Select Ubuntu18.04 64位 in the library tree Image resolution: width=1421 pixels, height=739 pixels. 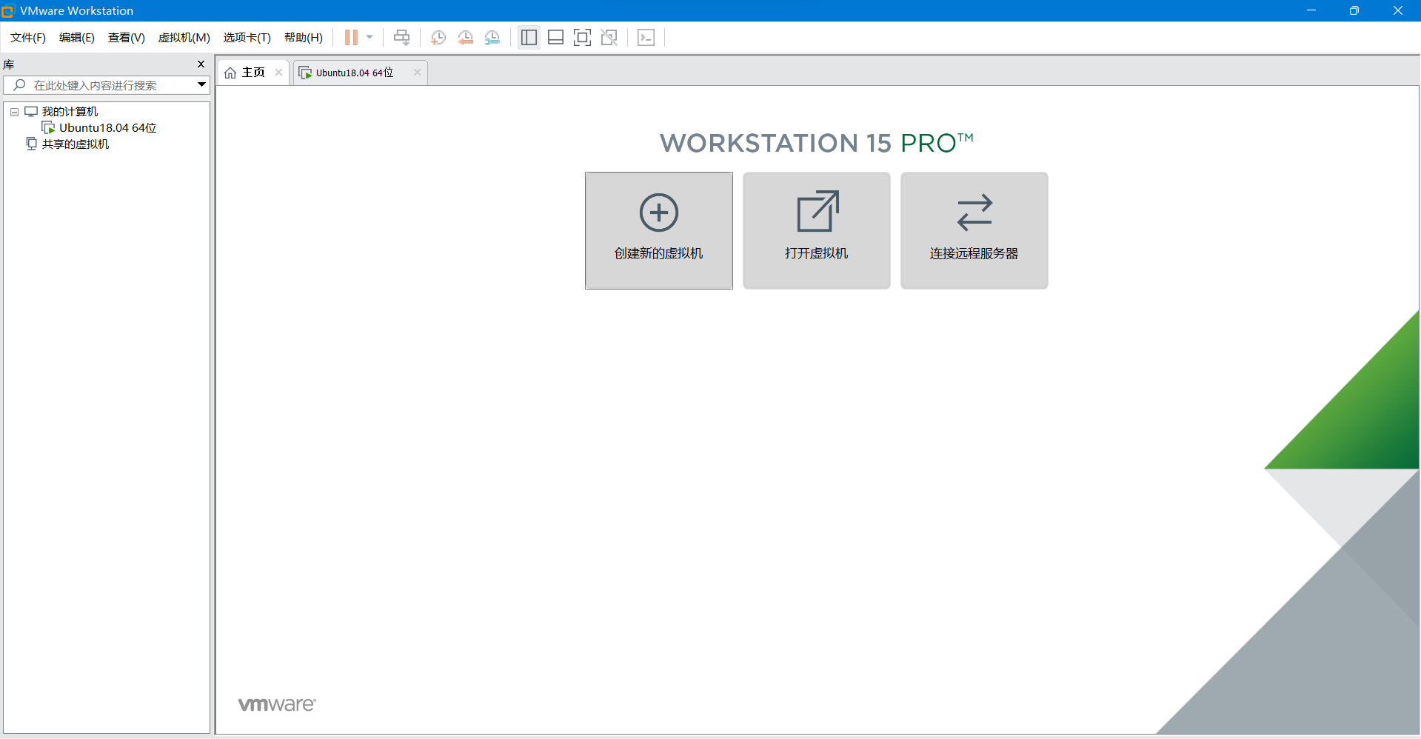point(108,128)
